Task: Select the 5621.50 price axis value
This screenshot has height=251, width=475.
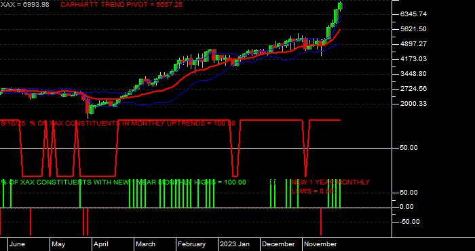Action: point(413,29)
